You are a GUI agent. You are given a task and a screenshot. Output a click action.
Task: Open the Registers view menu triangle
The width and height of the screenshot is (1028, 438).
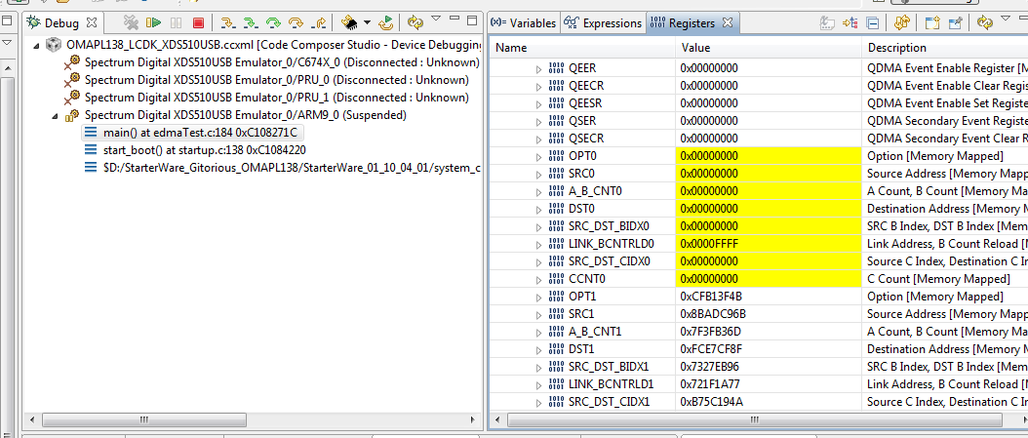[x=1006, y=19]
